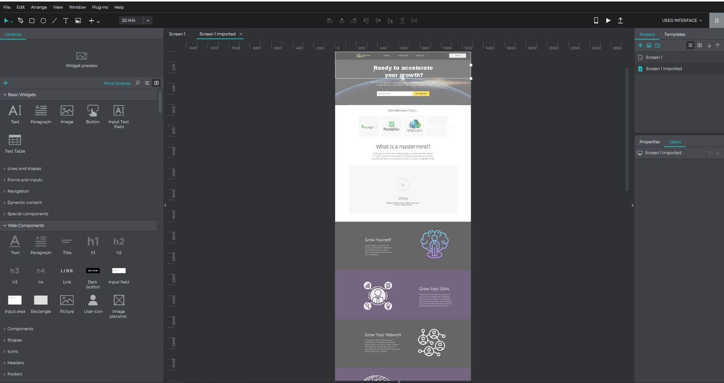Switch to the Templates tab
The width and height of the screenshot is (724, 383).
click(x=675, y=34)
